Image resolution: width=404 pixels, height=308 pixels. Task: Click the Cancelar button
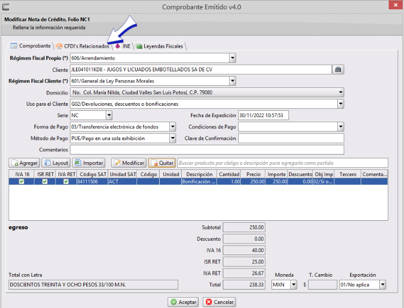coord(219,302)
